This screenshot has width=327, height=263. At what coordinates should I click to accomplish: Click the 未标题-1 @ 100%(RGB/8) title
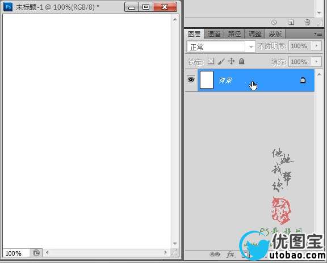[x=57, y=7]
